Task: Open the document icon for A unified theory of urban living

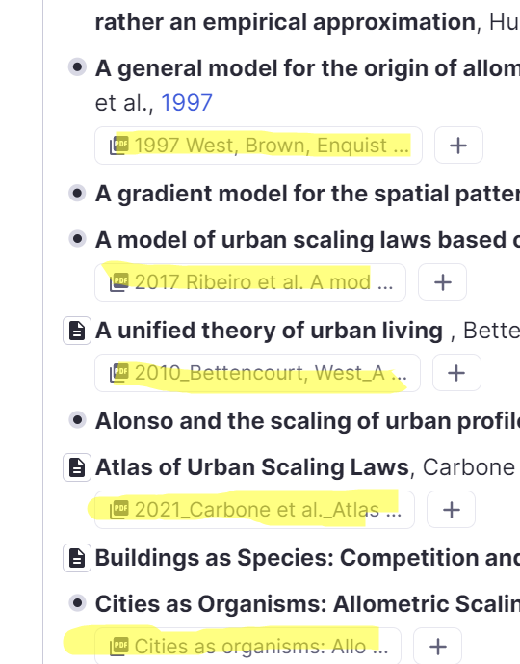Action: (x=77, y=331)
